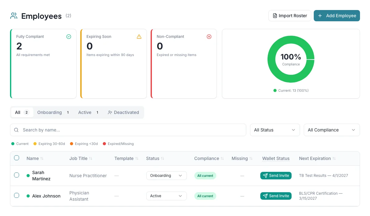Click paper plane icon in Alex Johnson's Send Invite
Viewport: 370px width, 216px height.
265,196
